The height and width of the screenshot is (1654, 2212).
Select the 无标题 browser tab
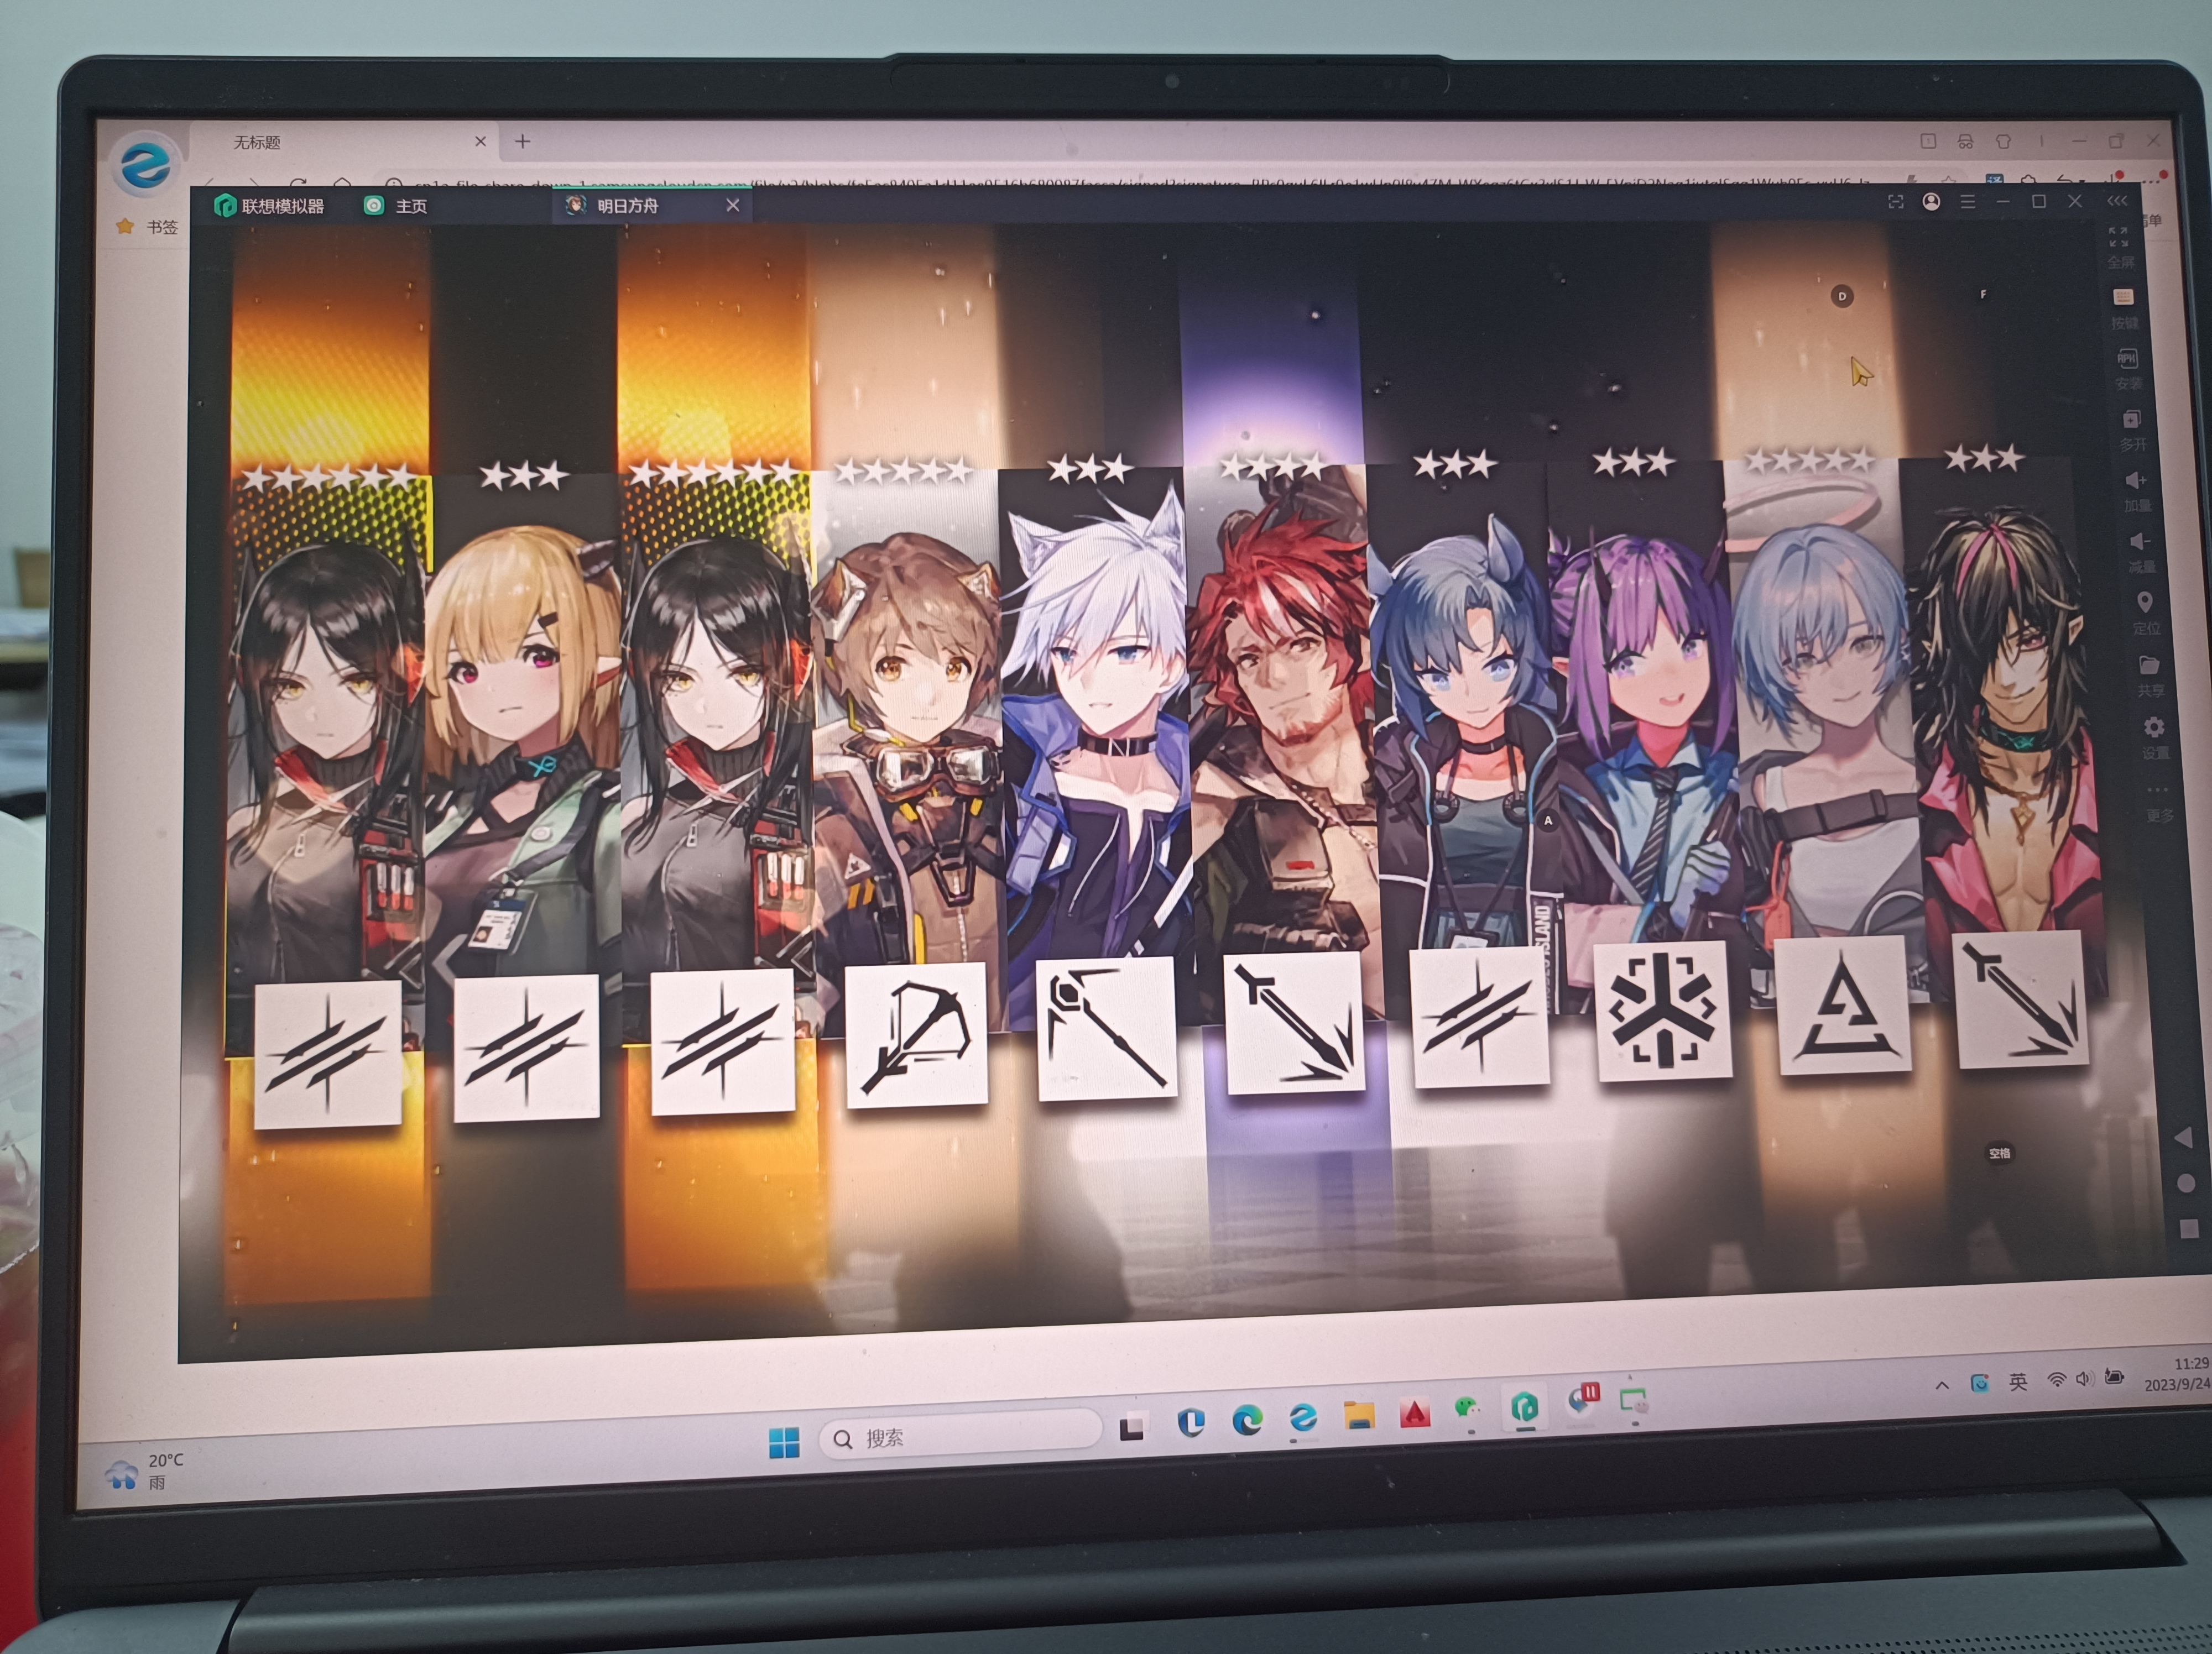[257, 143]
